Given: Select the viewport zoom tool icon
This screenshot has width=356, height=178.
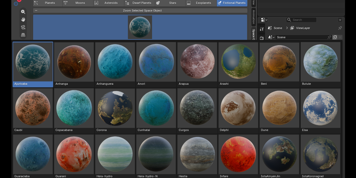Looking at the screenshot, I should (23, 12).
